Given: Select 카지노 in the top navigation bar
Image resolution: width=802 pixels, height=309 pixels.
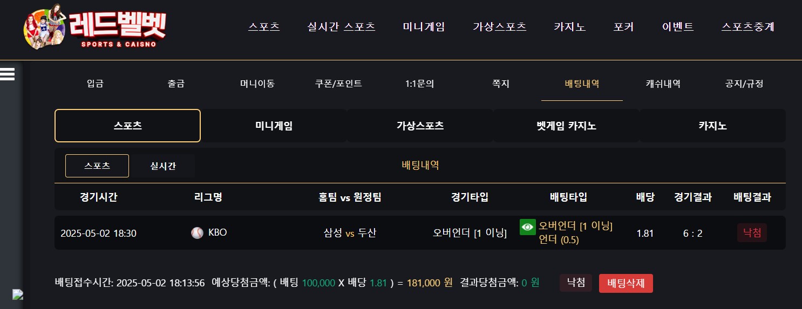Looking at the screenshot, I should (570, 27).
